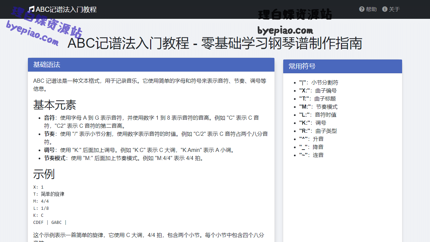Image resolution: width=430 pixels, height=242 pixels.
Task: Click the code line "L: 1/8"
Action: pyautogui.click(x=41, y=208)
